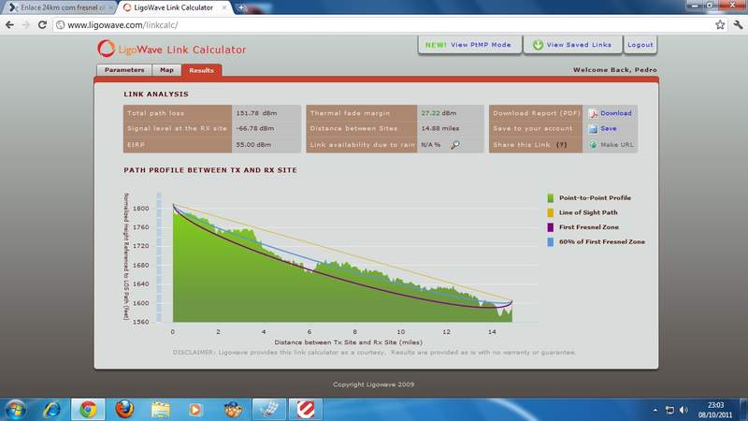Click the LigoWave logo icon
The height and width of the screenshot is (421, 748).
pos(107,49)
